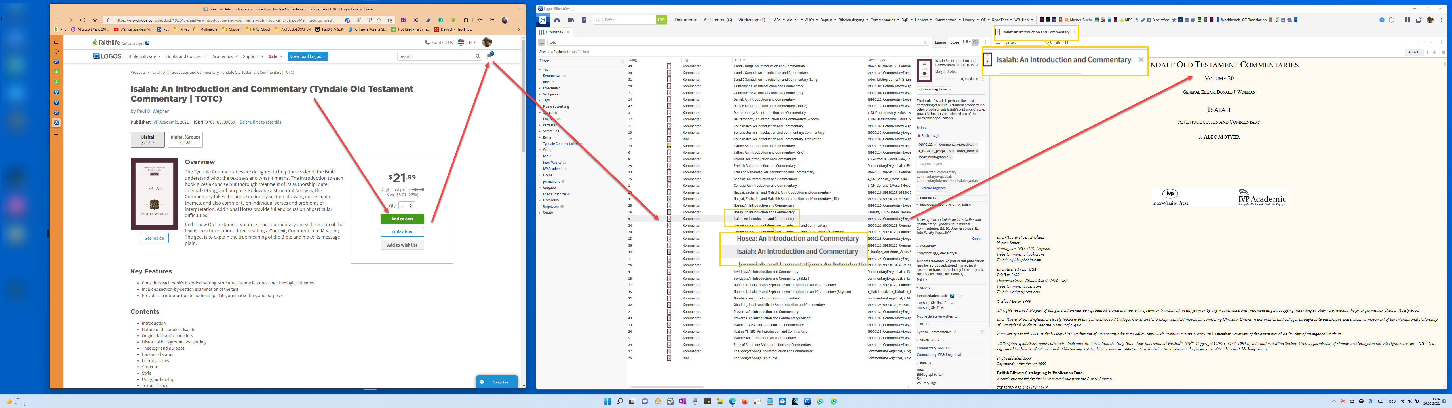Select the Eigene library tab
This screenshot has width=1452, height=408.
[x=940, y=42]
